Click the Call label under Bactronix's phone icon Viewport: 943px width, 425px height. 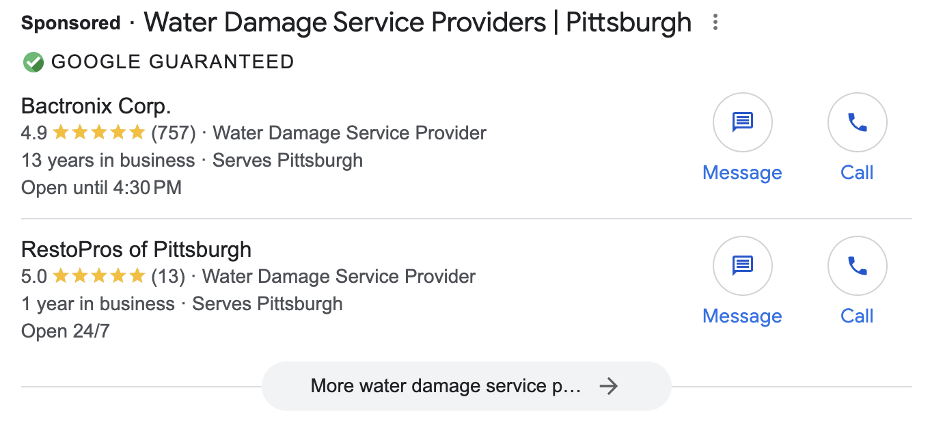pos(857,172)
